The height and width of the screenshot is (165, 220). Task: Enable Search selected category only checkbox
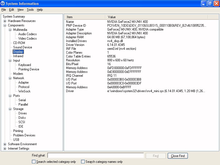pos(34,162)
